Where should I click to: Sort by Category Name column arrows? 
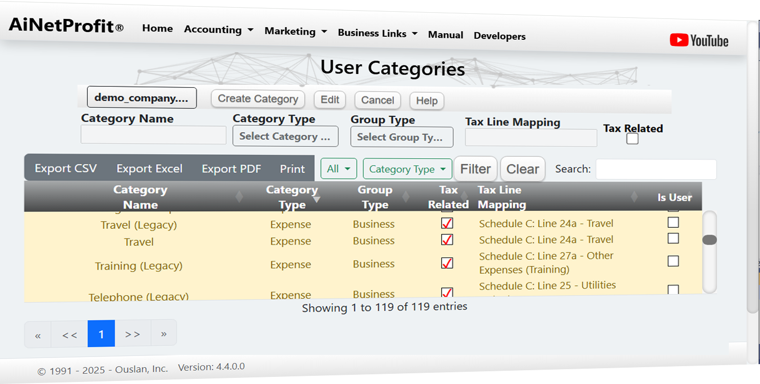(239, 197)
